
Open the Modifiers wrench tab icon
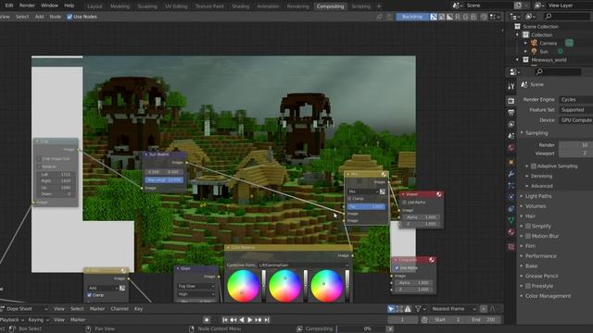[511, 174]
